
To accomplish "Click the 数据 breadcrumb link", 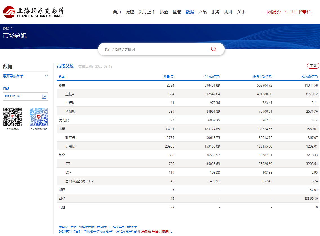I will 6,28.
